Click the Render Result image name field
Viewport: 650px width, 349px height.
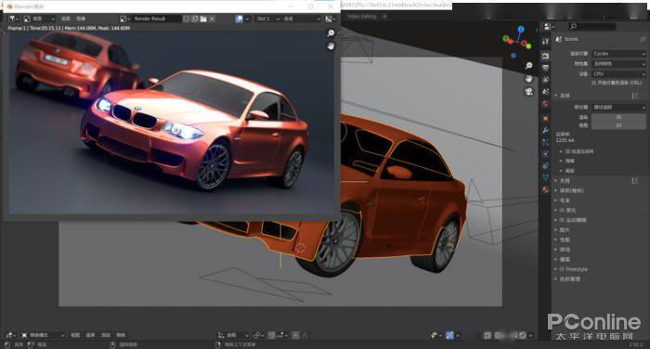point(157,19)
